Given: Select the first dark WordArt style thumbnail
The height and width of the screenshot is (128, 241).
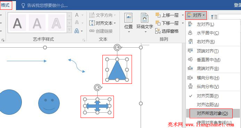Looking at the screenshot, I should tap(17, 23).
